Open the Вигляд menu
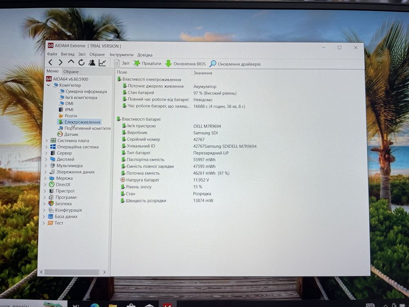Viewport: 409px width, 307px height. (67, 54)
